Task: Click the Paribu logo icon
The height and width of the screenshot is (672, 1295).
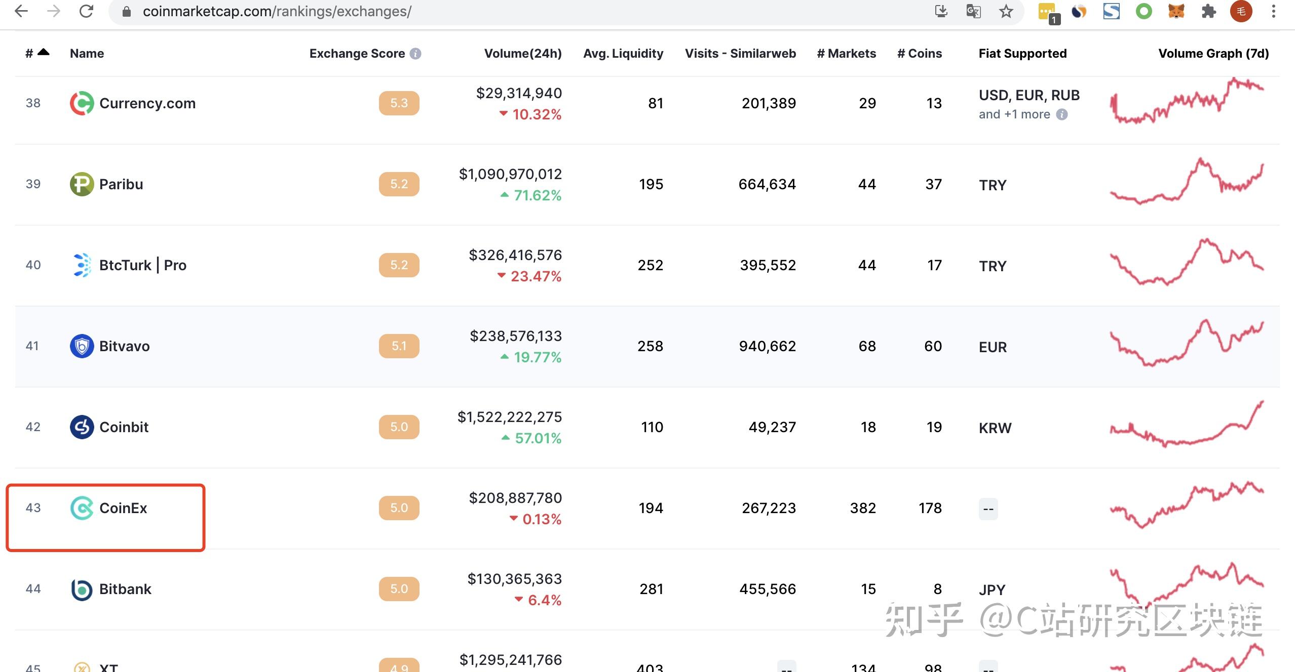Action: [82, 184]
